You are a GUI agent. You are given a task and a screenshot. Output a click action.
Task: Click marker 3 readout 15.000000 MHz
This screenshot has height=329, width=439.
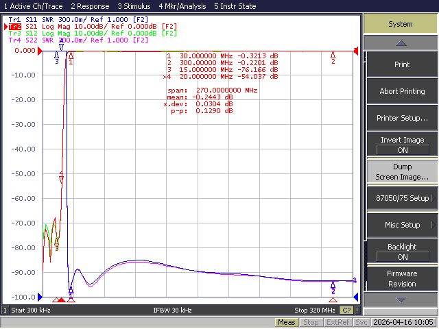click(x=222, y=70)
